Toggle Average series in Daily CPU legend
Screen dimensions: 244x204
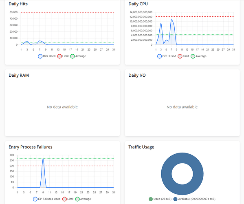[198, 56]
